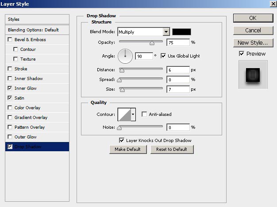Tick the Bevel & Emboss checkbox

point(10,39)
